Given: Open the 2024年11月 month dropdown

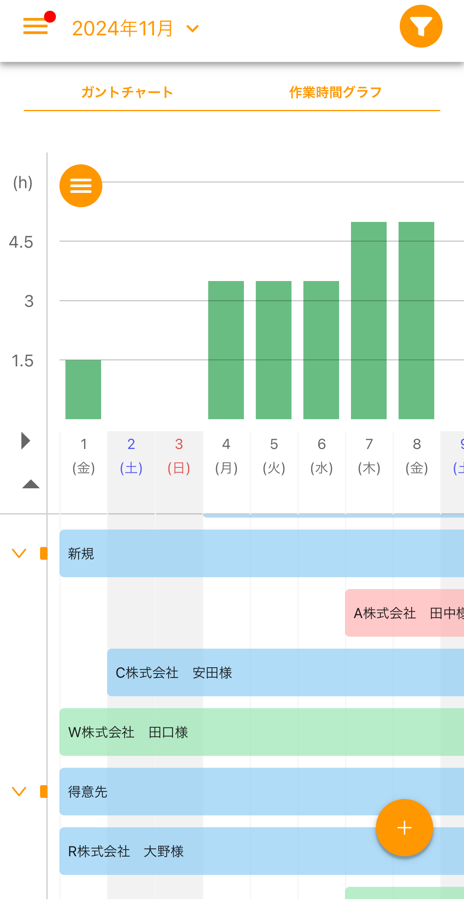Looking at the screenshot, I should click(x=135, y=29).
